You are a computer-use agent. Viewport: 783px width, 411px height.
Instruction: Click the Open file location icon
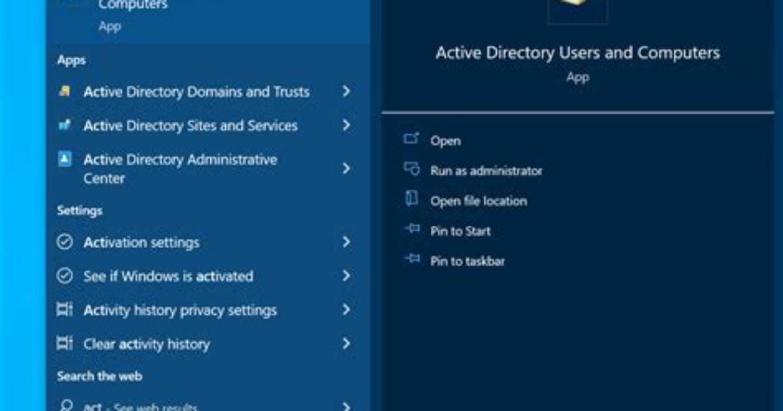click(x=412, y=198)
